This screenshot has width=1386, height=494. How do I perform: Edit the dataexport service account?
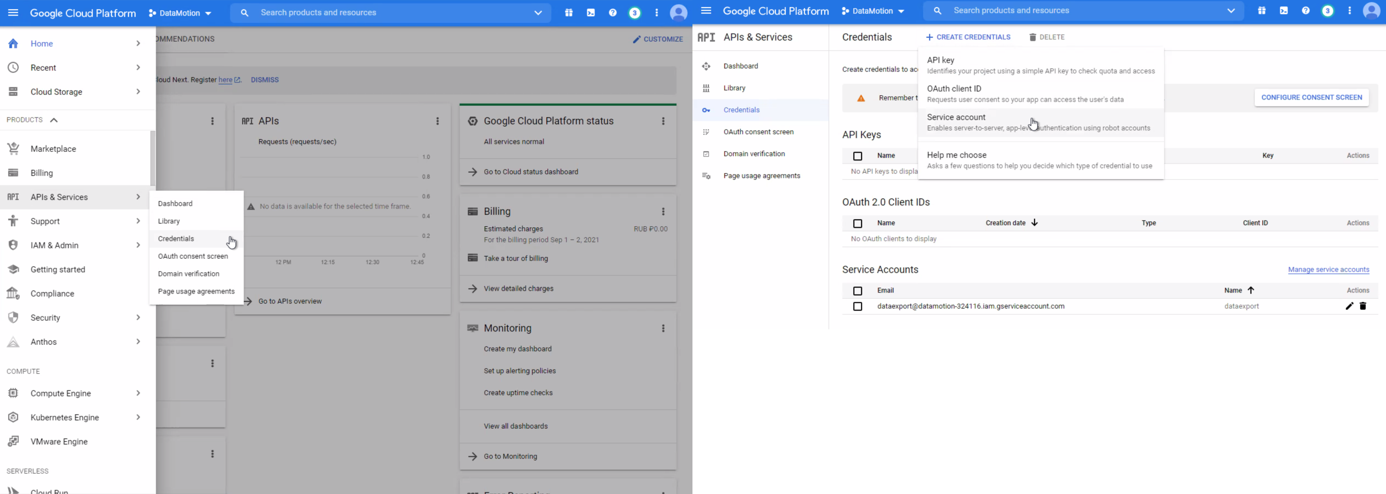[1349, 306]
